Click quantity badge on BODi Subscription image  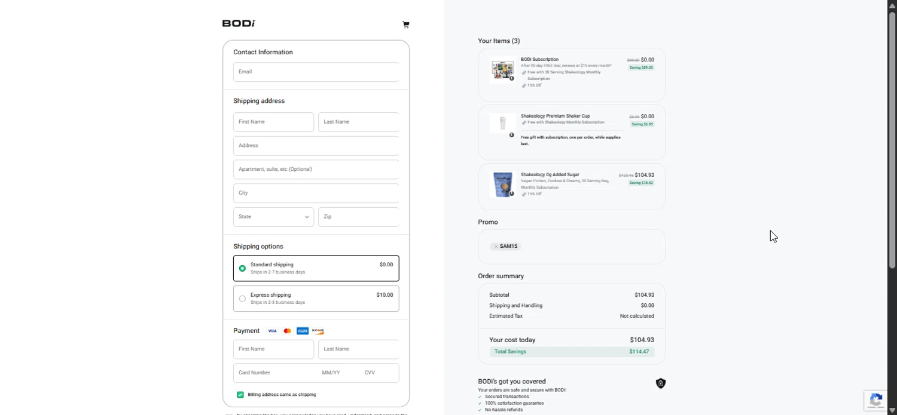(x=512, y=78)
